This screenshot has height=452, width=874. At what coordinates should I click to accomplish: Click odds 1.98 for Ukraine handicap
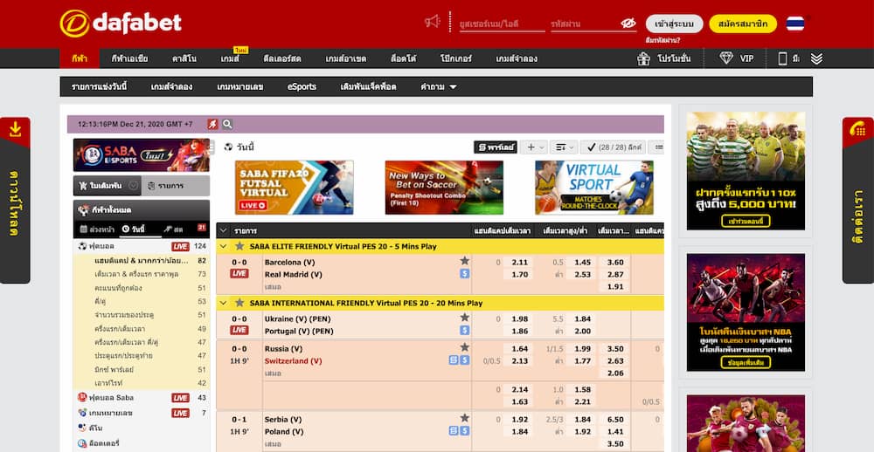(x=519, y=319)
